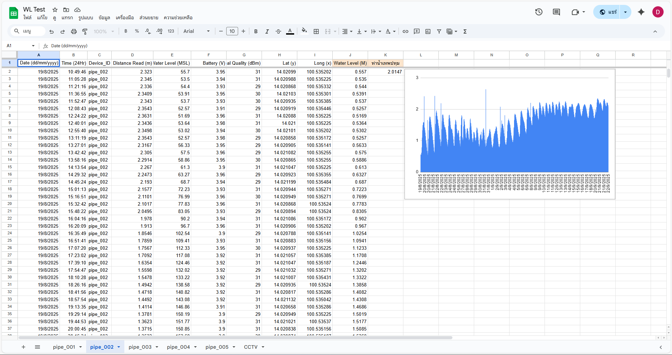Click the borders icon

[316, 31]
